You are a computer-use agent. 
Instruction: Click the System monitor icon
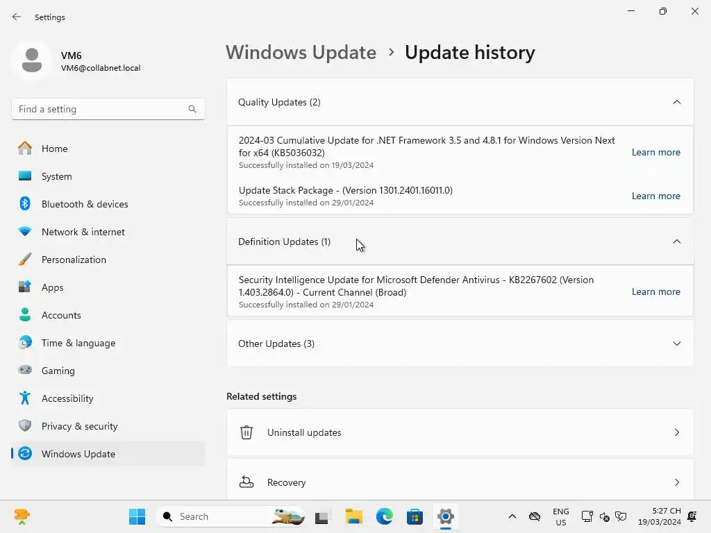tap(25, 176)
